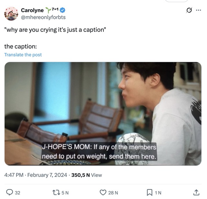Open Carolyne's profile avatar
Image resolution: width=207 pixels, height=199 pixels.
11,14
